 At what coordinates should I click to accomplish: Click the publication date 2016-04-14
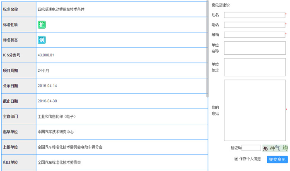(47, 86)
